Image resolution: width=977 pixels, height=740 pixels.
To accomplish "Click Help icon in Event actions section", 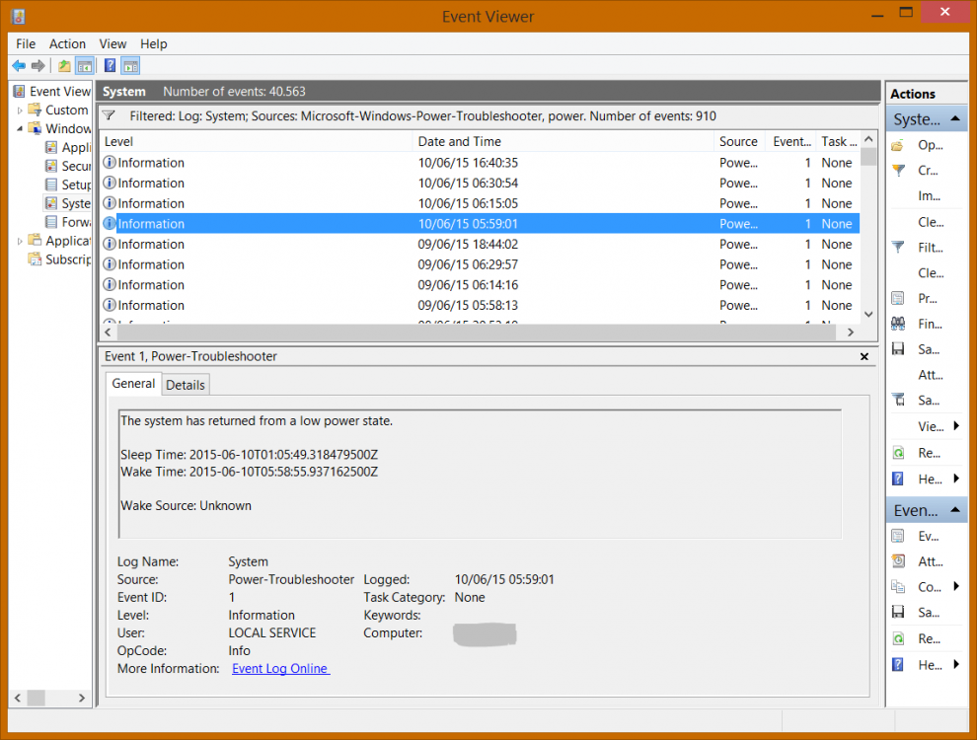I will point(898,665).
